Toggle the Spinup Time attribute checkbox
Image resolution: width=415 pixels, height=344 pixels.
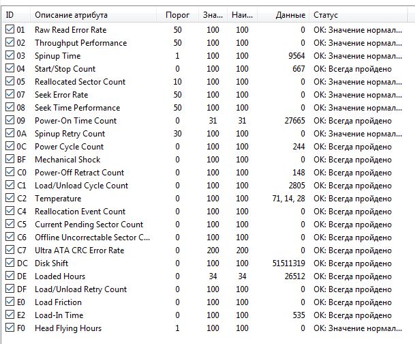coord(10,55)
